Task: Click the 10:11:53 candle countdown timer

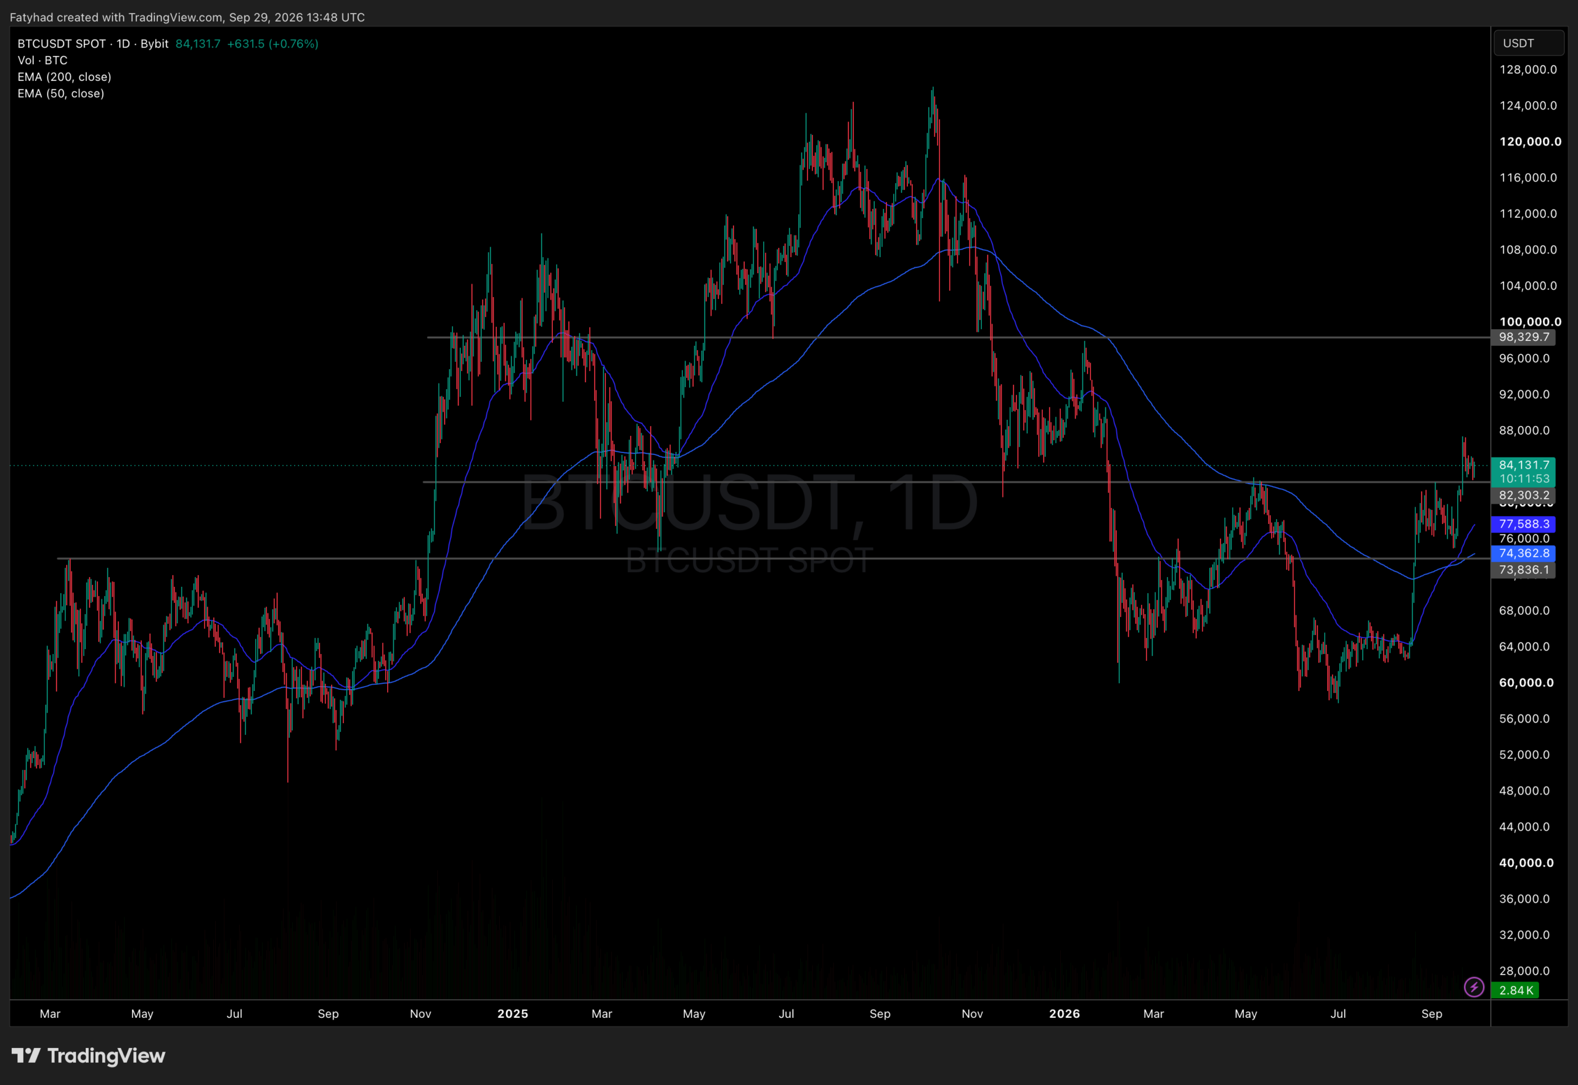Action: click(1523, 478)
